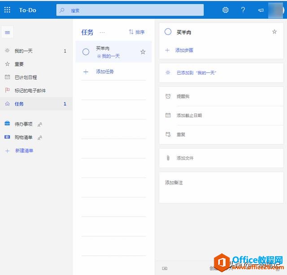The height and width of the screenshot is (275, 287).
Task: Open 标记的电子邮件 flagged list
Action: tap(30, 91)
